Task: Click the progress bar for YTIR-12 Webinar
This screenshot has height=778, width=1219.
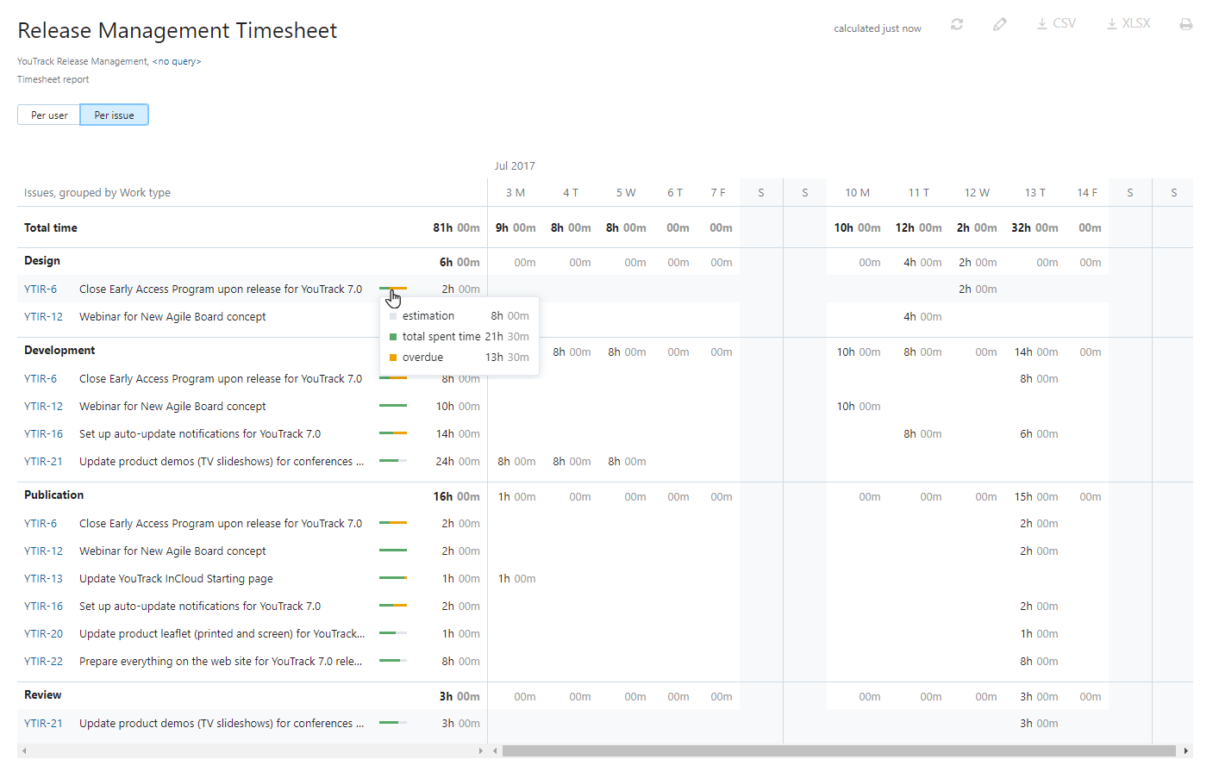Action: 393,406
